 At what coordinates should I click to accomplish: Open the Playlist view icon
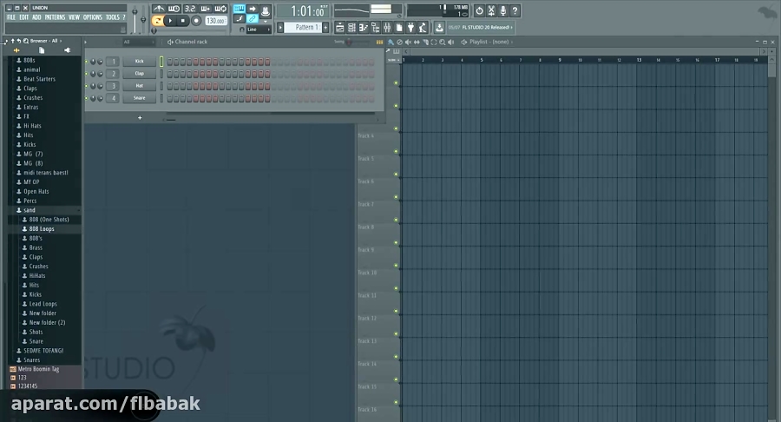[x=339, y=28]
